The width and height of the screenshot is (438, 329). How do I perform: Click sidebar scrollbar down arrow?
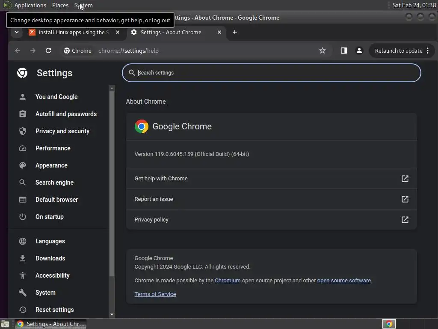pyautogui.click(x=112, y=314)
